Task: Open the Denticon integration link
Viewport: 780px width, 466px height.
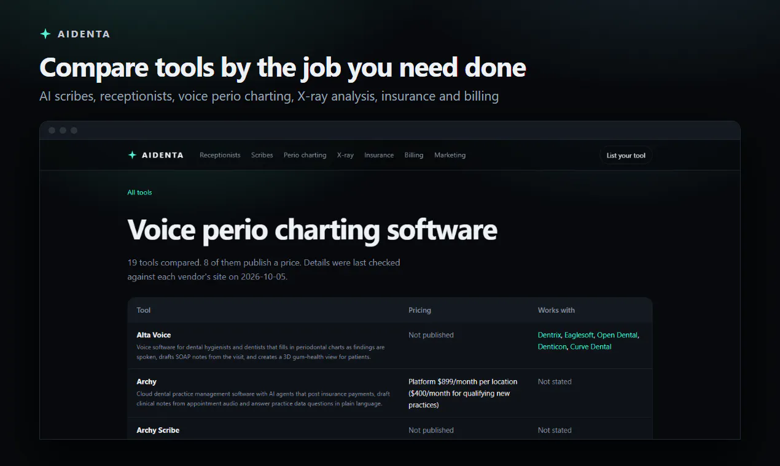Action: click(552, 346)
